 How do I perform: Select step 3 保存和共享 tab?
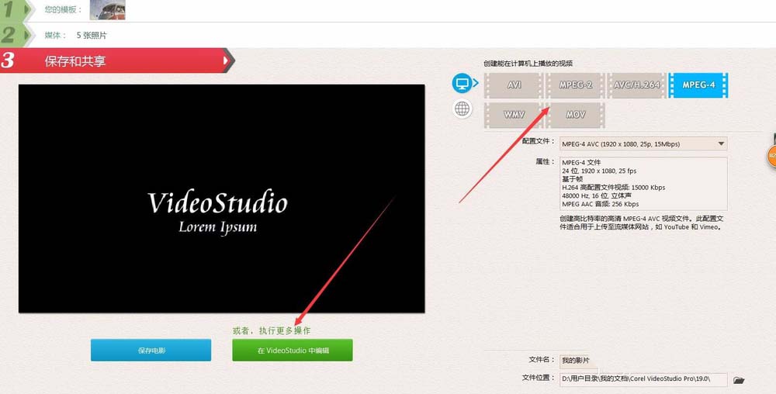117,60
